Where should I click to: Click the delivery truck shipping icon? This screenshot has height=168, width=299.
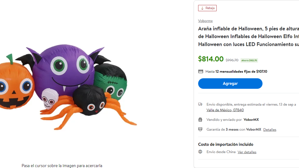coord(200,104)
